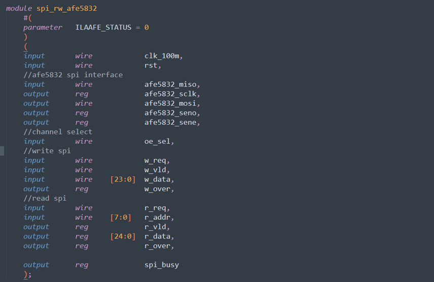
Task: Click the gutter marker beside '//write spi'
Action: click(x=2, y=151)
